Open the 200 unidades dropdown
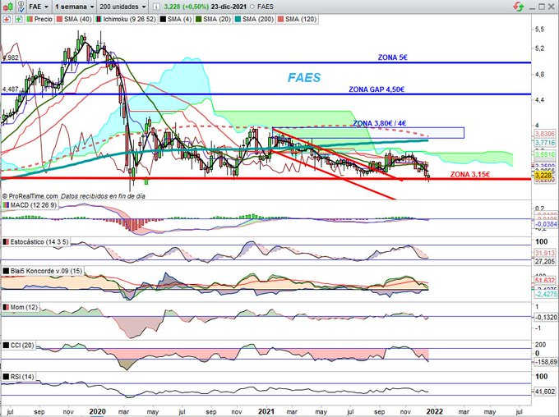 (x=122, y=7)
